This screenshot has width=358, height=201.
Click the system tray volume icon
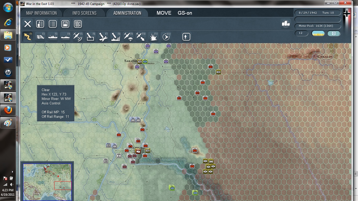coord(11,185)
